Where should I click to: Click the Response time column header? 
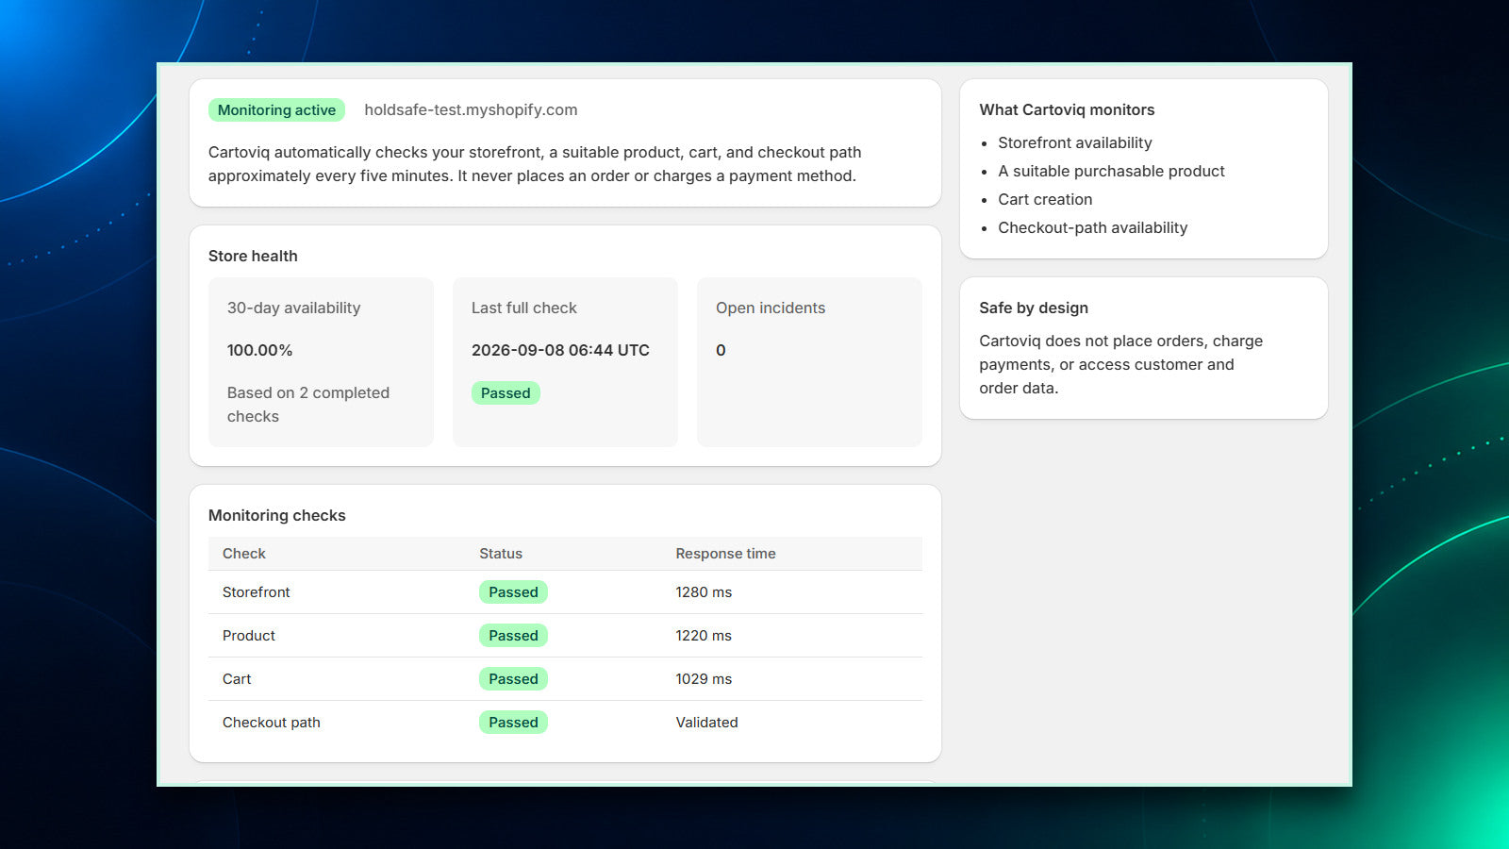[725, 554]
